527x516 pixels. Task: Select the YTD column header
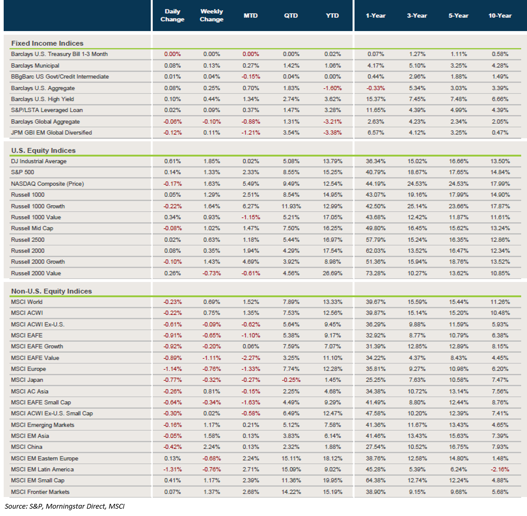click(x=333, y=15)
